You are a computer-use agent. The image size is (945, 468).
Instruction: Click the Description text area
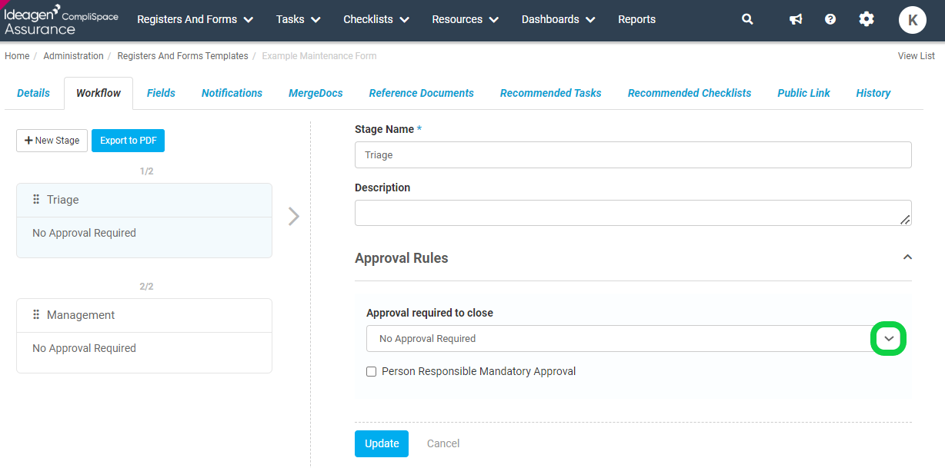633,213
